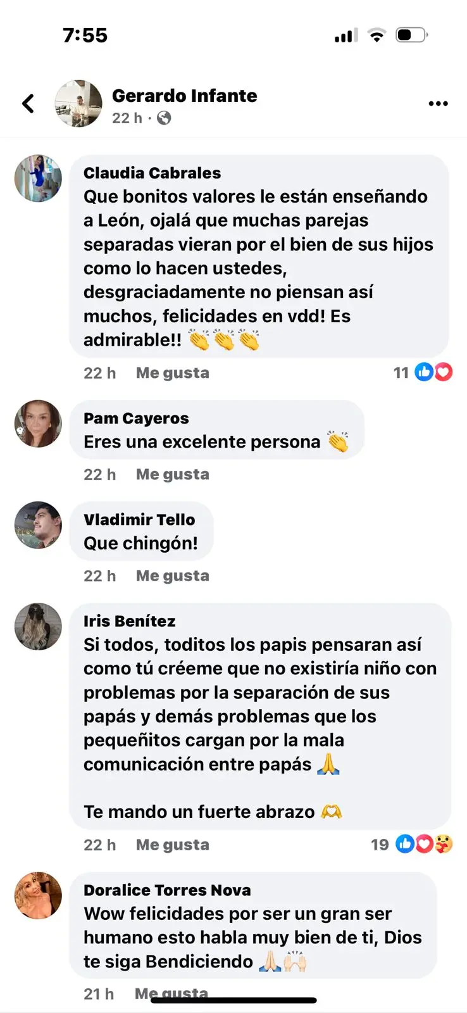The width and height of the screenshot is (467, 1013).
Task: Like Claudia Cabrales' comment with Me gusta
Action: pos(172,373)
